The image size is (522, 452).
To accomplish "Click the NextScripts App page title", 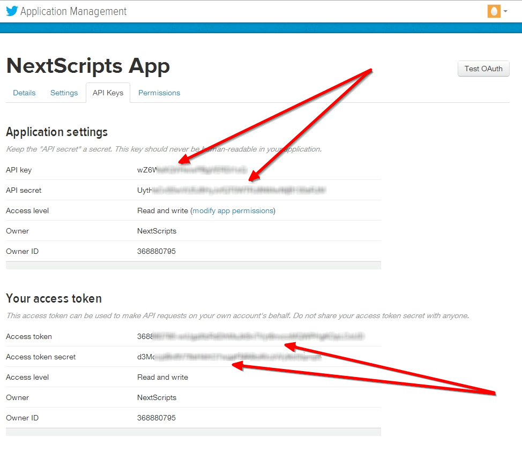I will 88,66.
